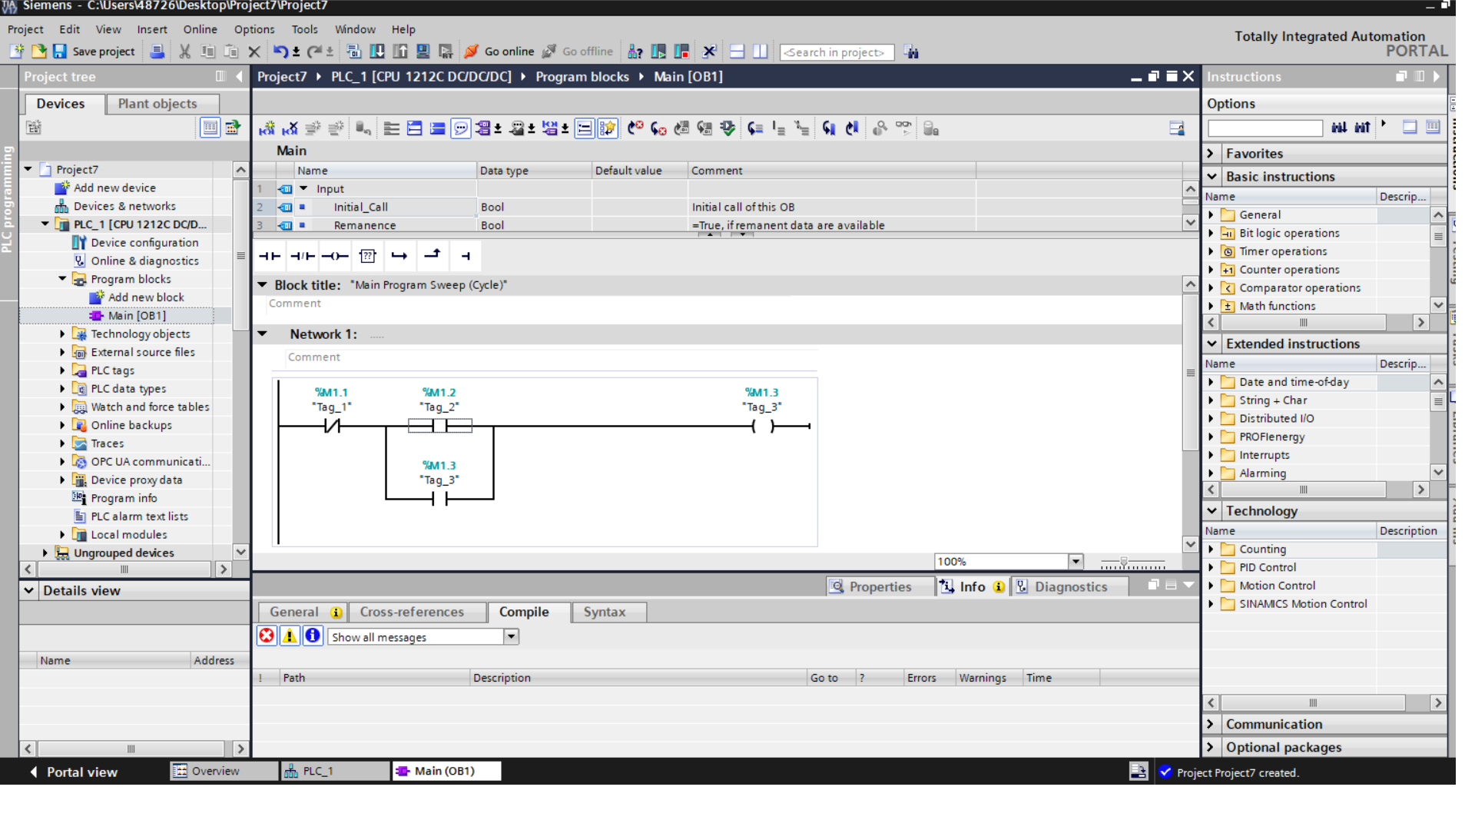
Task: Toggle monitoring with the glasses icon
Action: click(903, 127)
